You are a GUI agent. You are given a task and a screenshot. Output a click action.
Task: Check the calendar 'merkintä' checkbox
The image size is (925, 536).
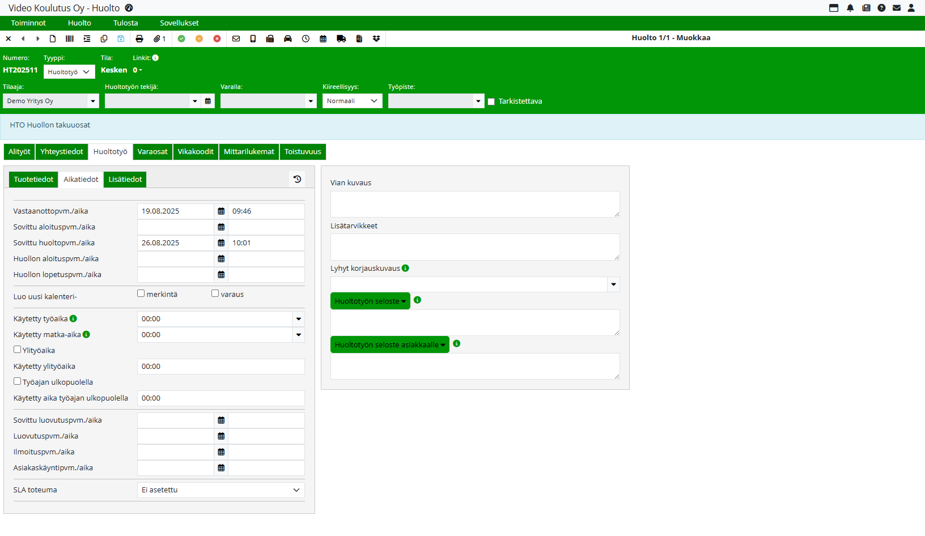point(141,293)
